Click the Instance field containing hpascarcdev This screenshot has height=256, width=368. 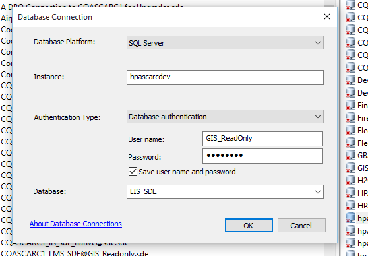[225, 77]
